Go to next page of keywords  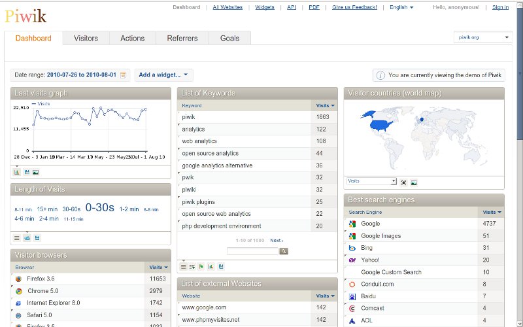point(277,241)
